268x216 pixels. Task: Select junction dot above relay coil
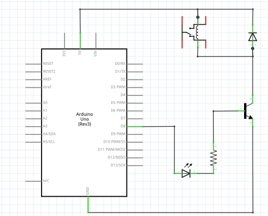click(x=198, y=17)
